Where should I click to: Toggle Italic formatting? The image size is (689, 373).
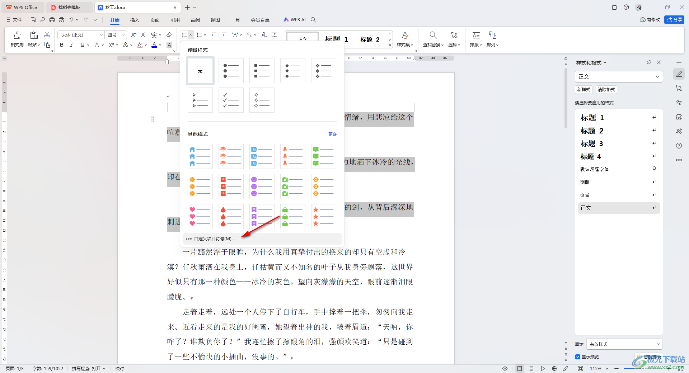71,45
